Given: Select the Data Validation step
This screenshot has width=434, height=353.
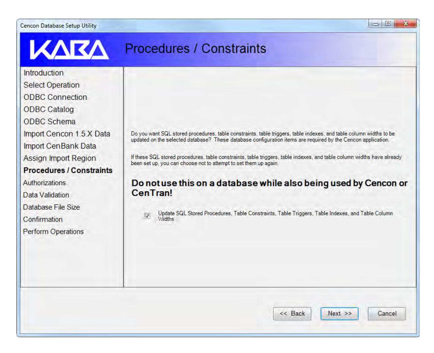Looking at the screenshot, I should click(x=46, y=195).
